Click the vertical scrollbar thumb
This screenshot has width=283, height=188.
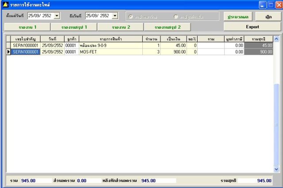[276, 124]
